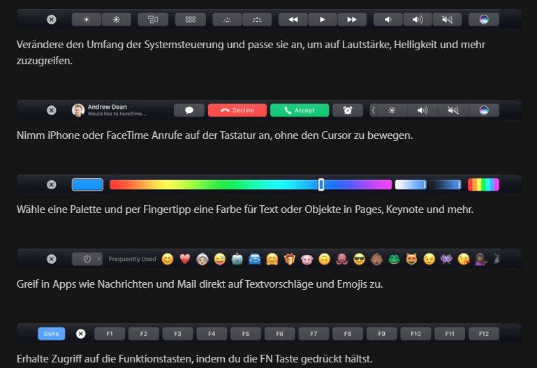Launch Siri from the top control bar
Image resolution: width=537 pixels, height=368 pixels.
[483, 20]
